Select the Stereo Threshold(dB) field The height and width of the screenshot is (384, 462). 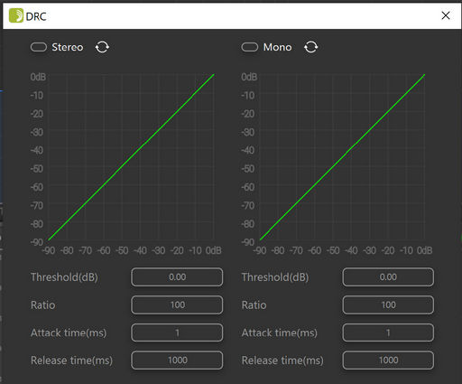(177, 277)
